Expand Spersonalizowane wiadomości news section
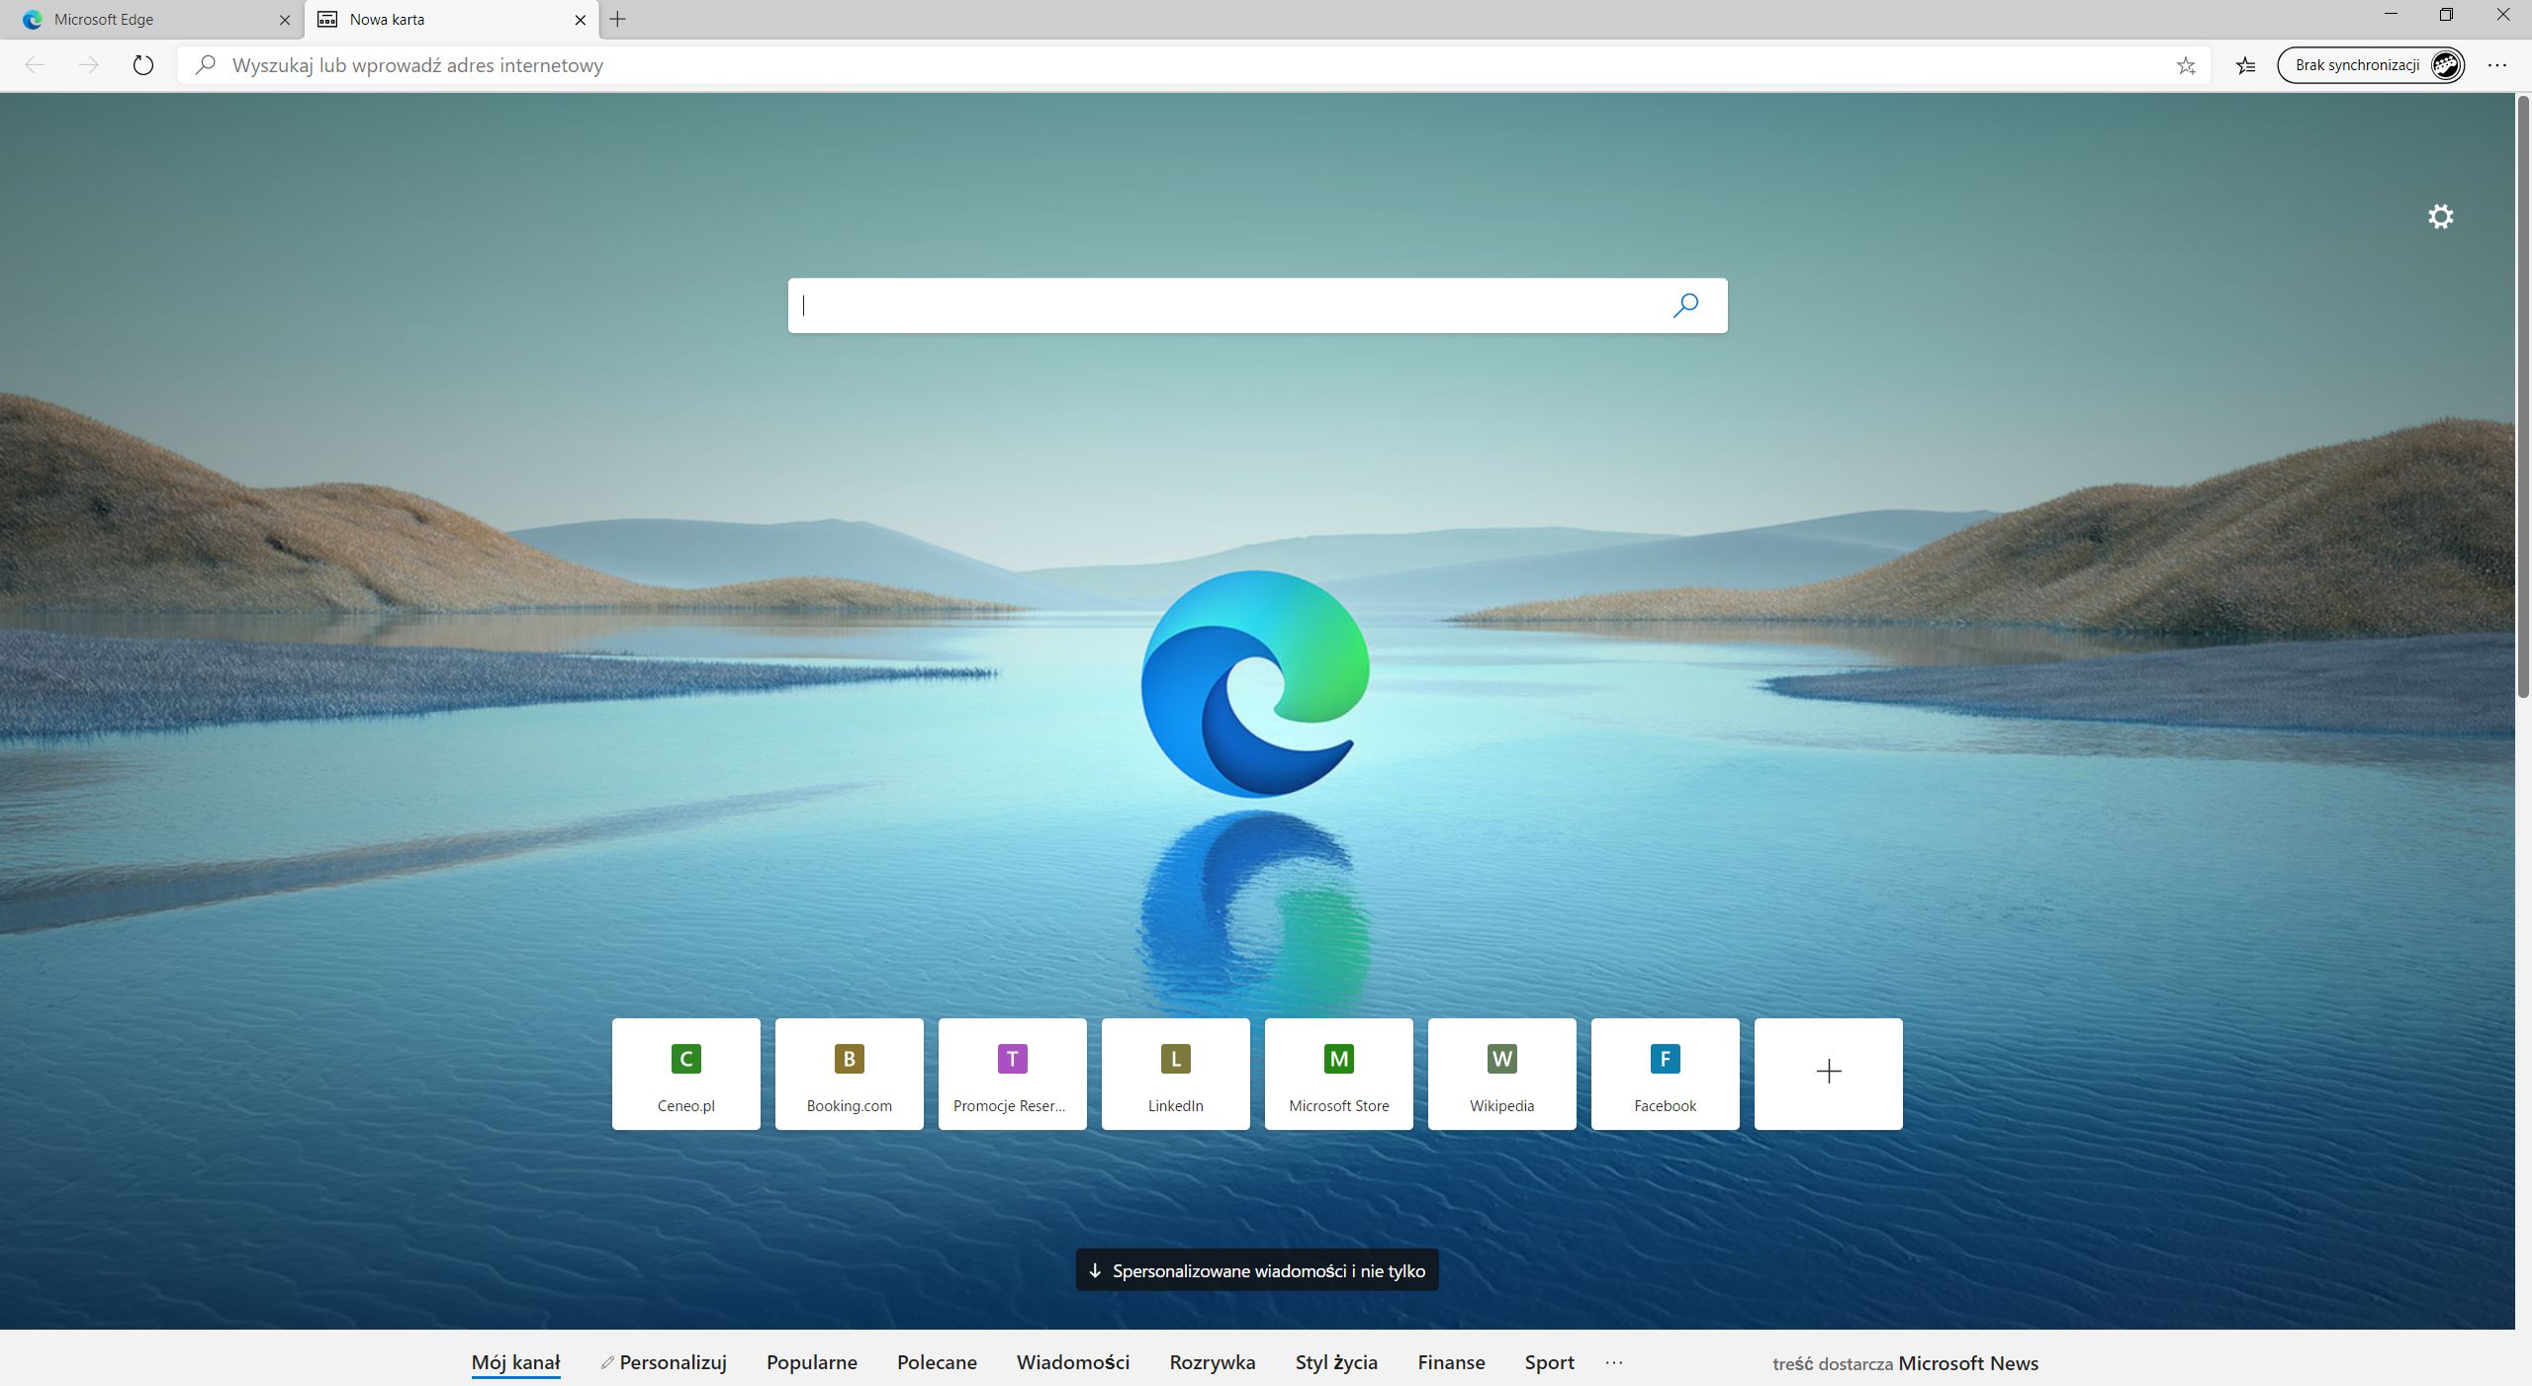 point(1257,1270)
